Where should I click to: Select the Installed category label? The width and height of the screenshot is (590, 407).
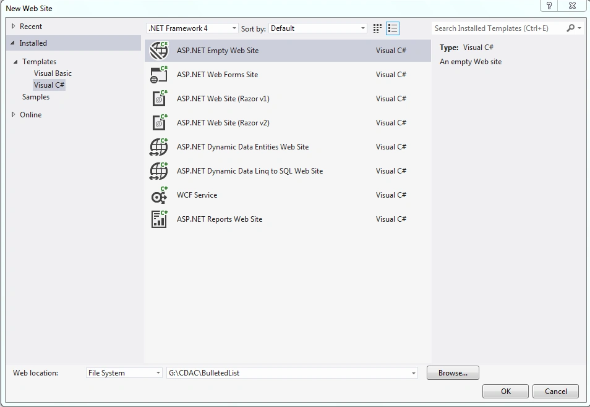[33, 43]
